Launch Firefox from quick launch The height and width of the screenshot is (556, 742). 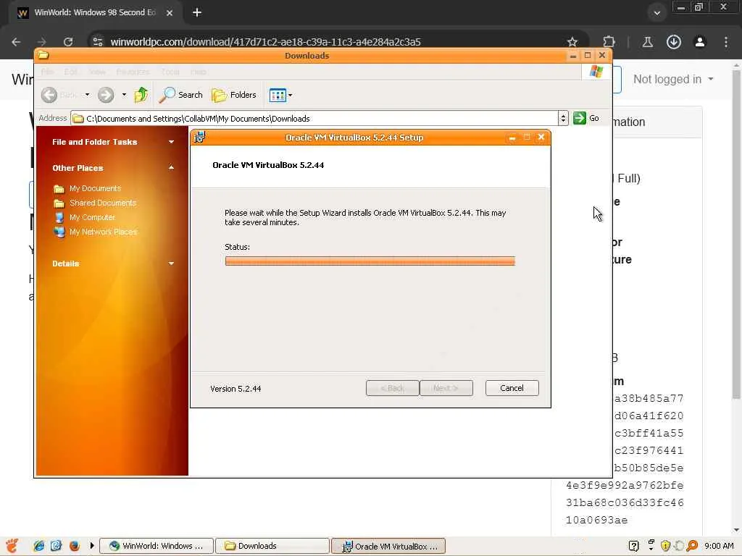(75, 546)
